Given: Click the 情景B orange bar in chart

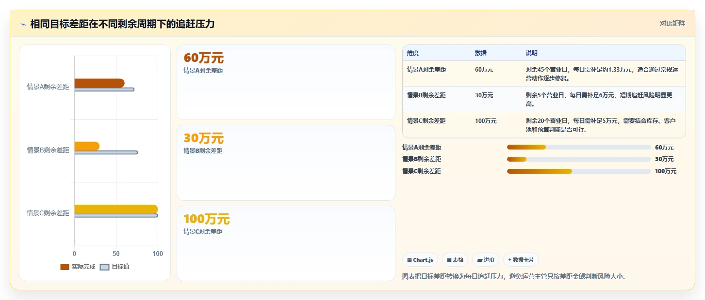Looking at the screenshot, I should tap(87, 146).
